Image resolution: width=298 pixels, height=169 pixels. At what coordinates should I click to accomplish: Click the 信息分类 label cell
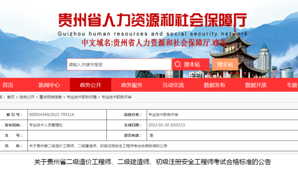(127, 115)
